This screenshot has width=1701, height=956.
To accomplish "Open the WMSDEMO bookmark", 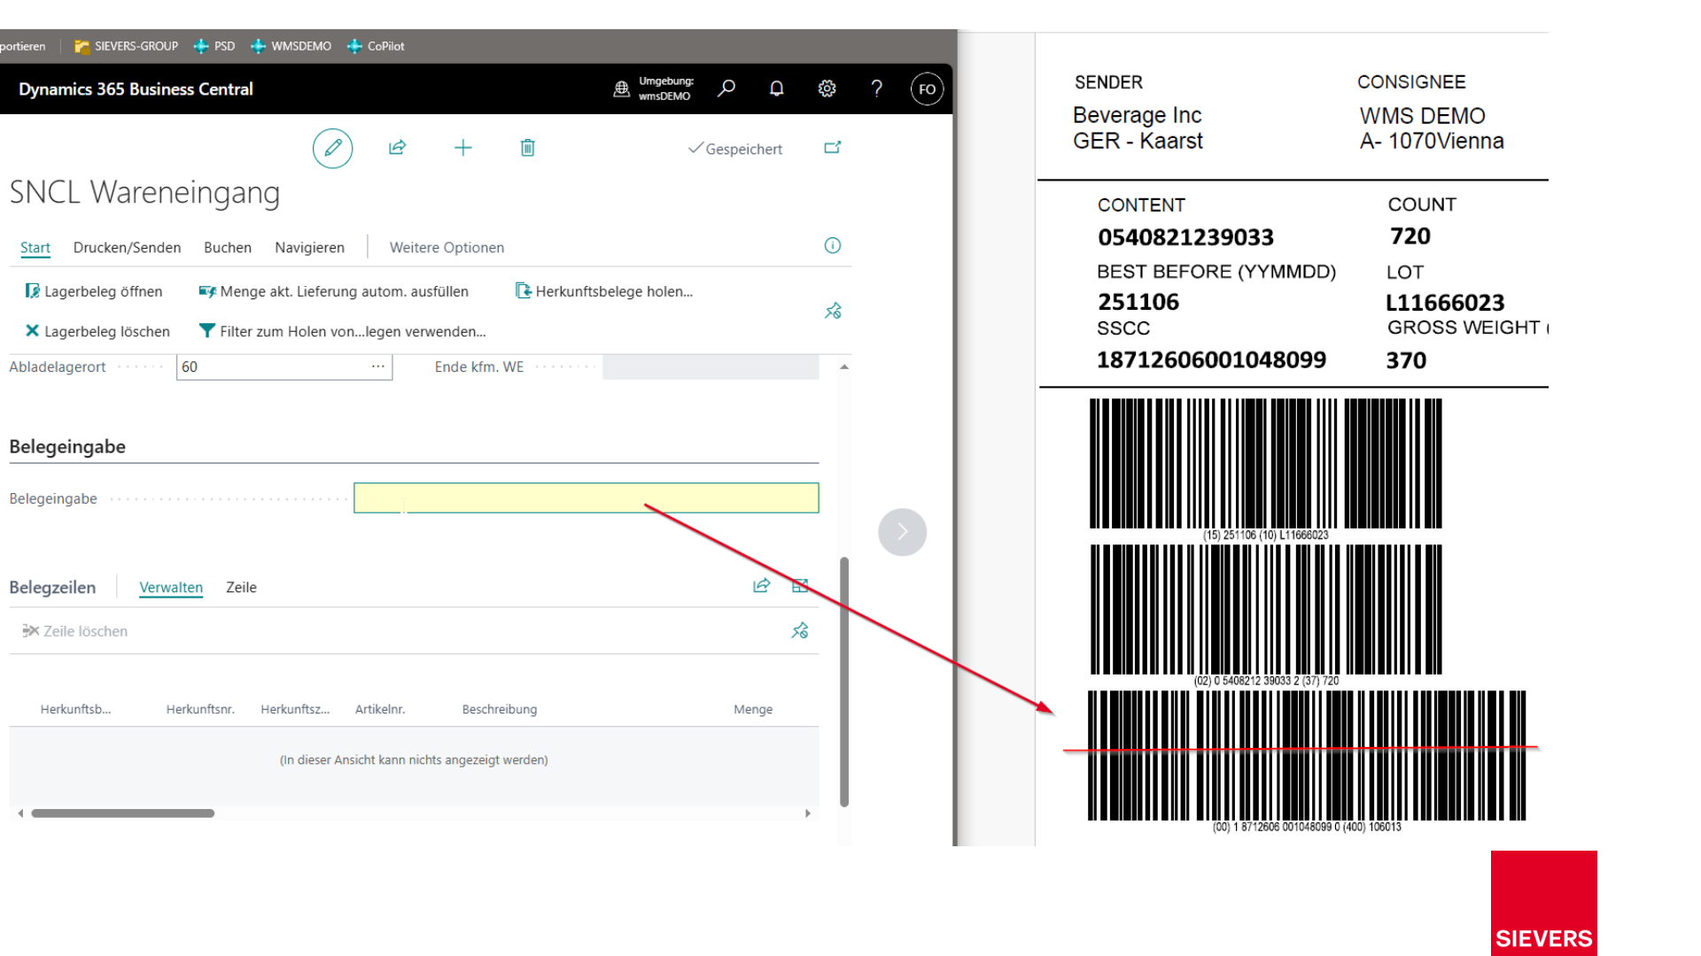I will [x=291, y=46].
